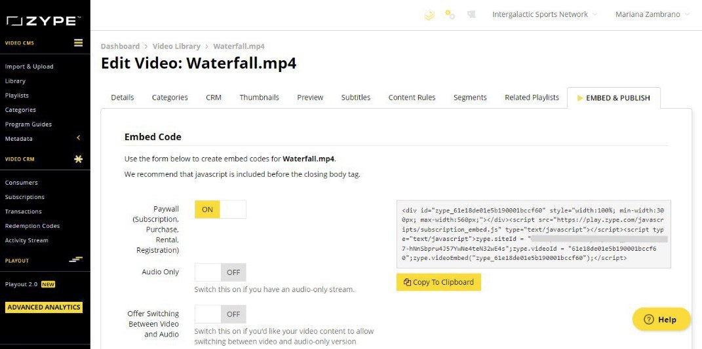Open Import & Upload in sidebar
The width and height of the screenshot is (702, 349).
tap(29, 66)
